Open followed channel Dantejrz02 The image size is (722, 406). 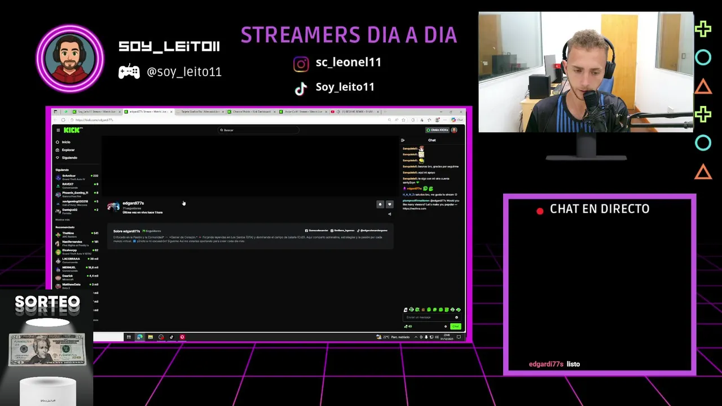point(77,211)
